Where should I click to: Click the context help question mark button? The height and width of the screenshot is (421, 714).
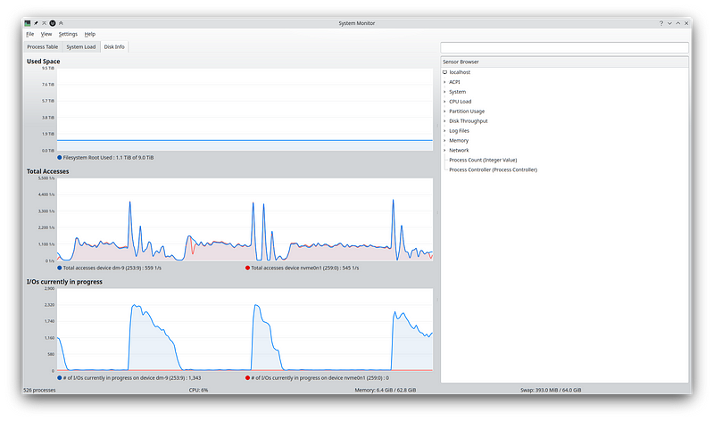pos(661,23)
